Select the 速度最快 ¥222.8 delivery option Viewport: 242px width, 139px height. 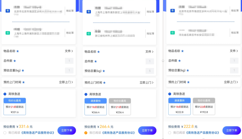[179, 106]
